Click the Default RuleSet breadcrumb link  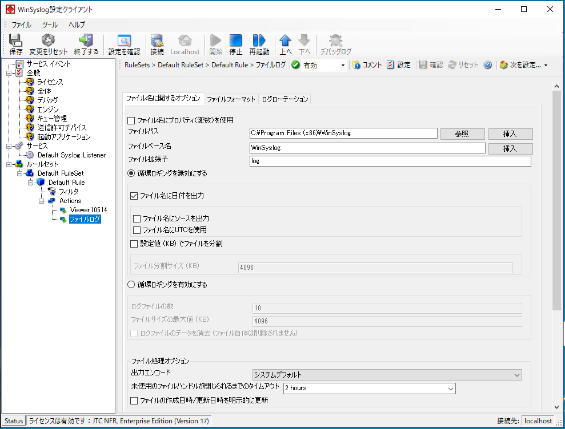point(181,65)
